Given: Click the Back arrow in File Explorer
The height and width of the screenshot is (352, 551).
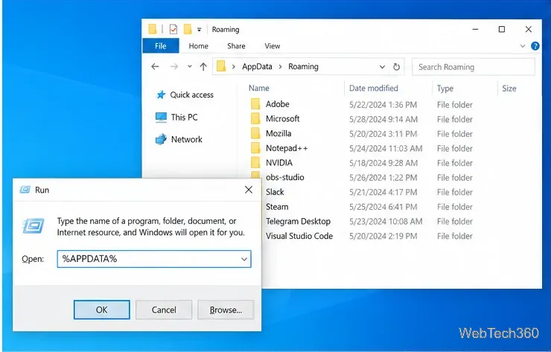Looking at the screenshot, I should tap(155, 66).
